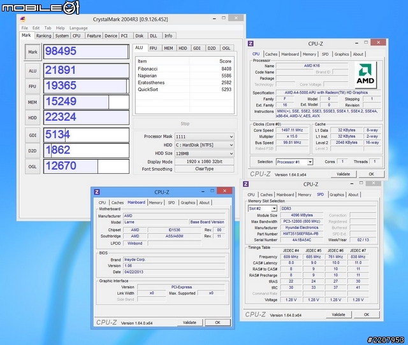The height and width of the screenshot is (345, 408).
Task: Show HDD results tab in score panel
Action: [x=183, y=48]
